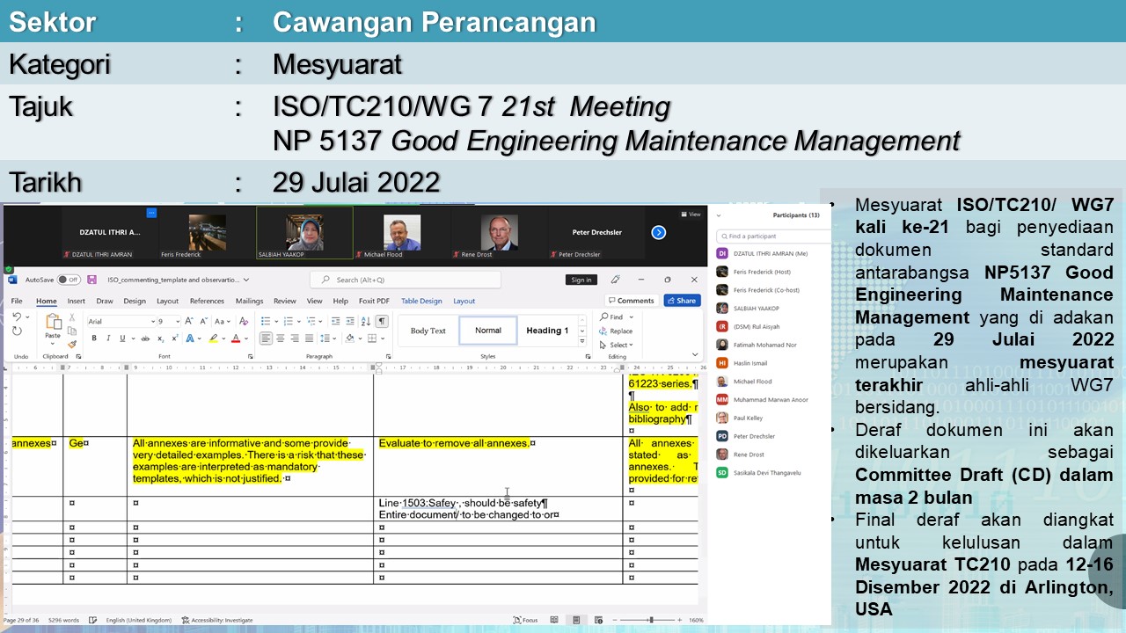Apply Bold formatting
Image resolution: width=1126 pixels, height=633 pixels.
click(94, 338)
